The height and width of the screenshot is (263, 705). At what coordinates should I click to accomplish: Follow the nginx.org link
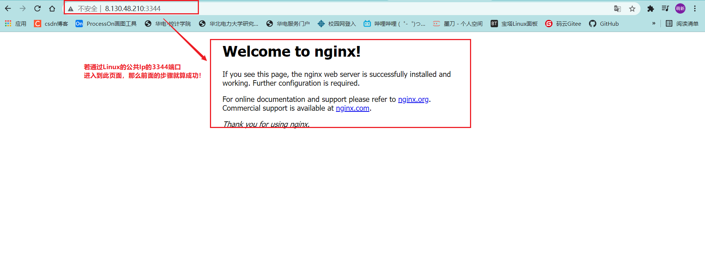coord(413,99)
